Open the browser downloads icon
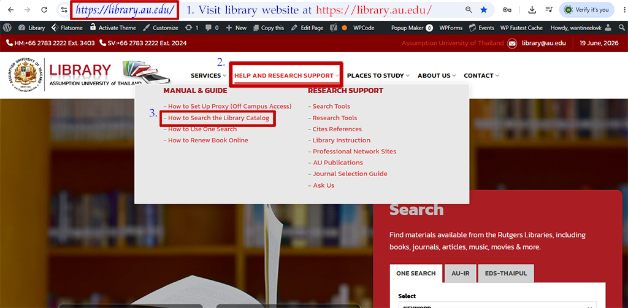 (x=532, y=10)
